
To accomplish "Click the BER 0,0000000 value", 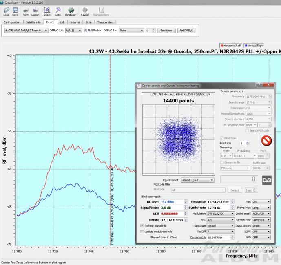I will click(x=172, y=214).
